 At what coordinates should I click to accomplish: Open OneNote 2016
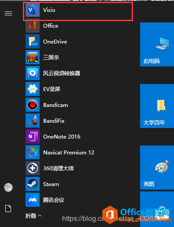78,136
